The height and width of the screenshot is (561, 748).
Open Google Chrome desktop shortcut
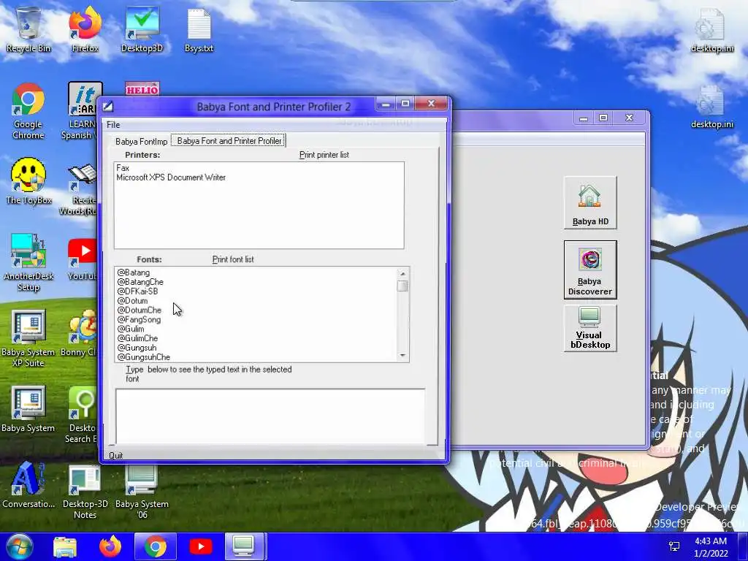(x=28, y=111)
